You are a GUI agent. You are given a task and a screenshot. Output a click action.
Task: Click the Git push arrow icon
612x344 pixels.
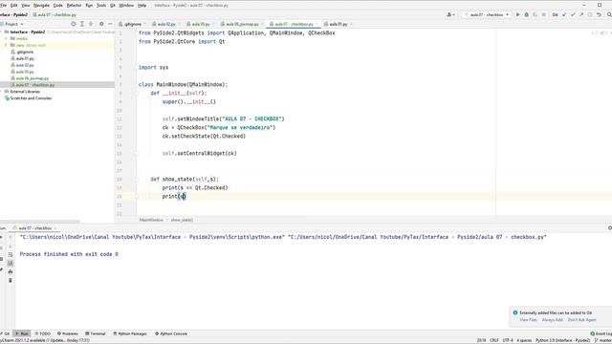point(581,14)
